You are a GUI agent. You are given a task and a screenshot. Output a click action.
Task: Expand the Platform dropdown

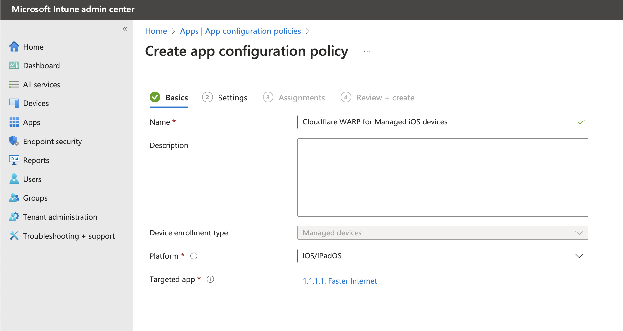pyautogui.click(x=443, y=256)
